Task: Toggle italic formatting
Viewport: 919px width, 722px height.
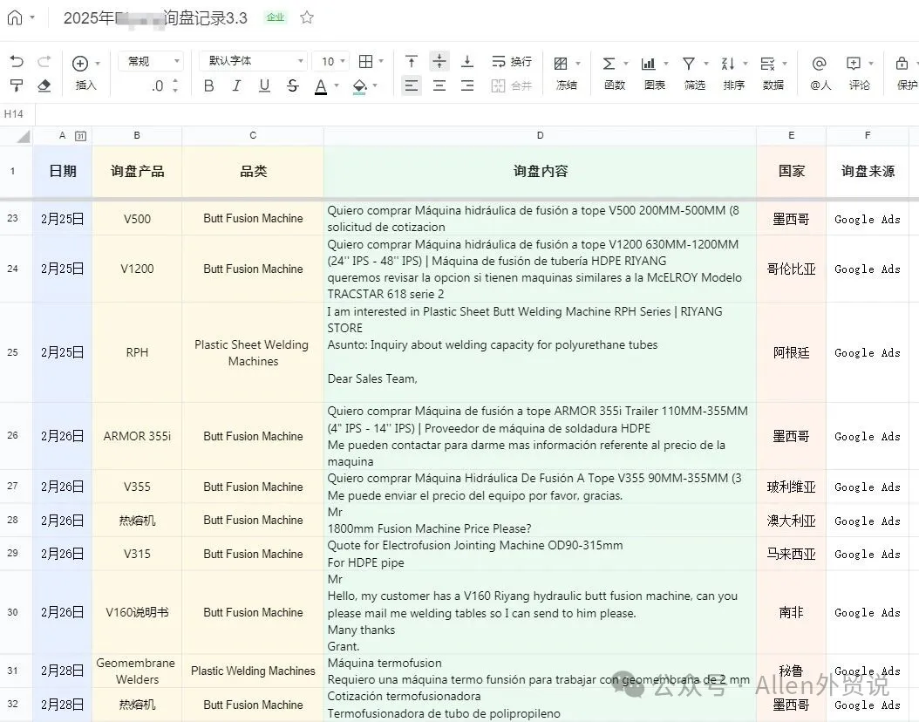Action: pyautogui.click(x=237, y=85)
